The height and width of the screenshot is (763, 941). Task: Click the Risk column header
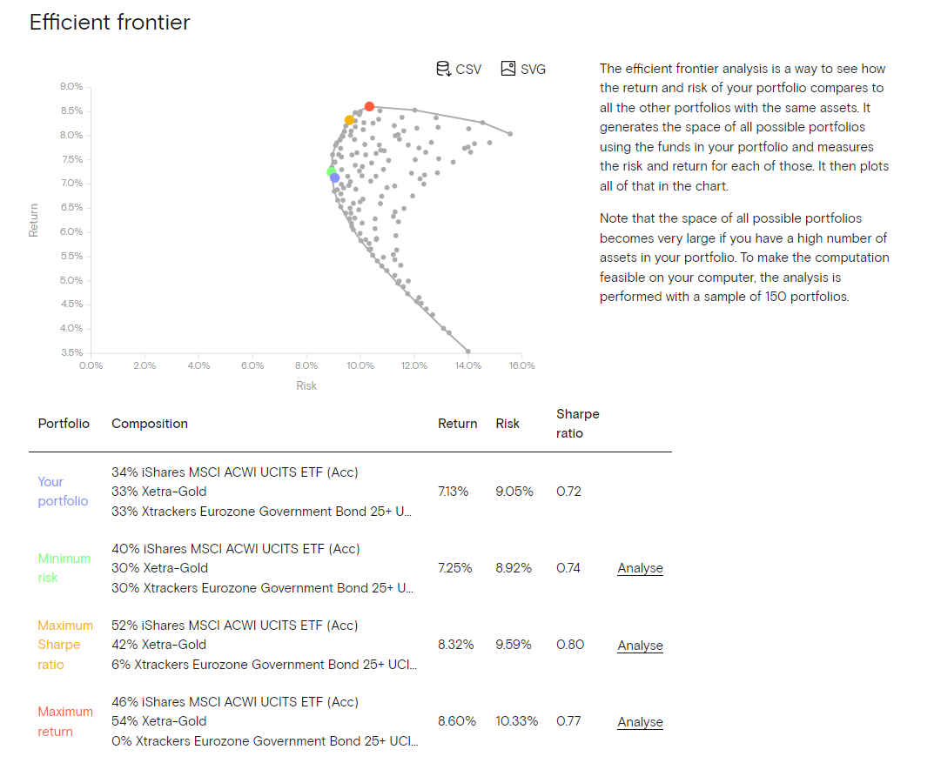pos(507,424)
